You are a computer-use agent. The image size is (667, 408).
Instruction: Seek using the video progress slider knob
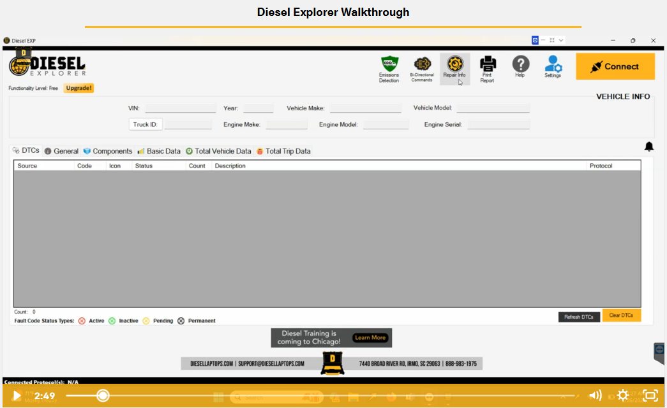coord(103,396)
